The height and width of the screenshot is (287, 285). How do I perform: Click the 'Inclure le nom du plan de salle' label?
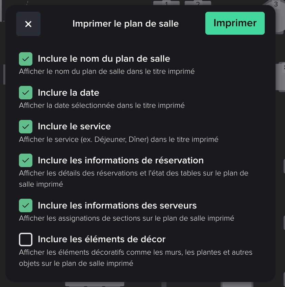coord(104,59)
